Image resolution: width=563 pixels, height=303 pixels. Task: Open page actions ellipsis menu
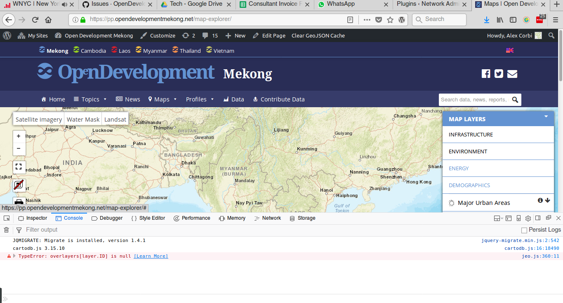coord(367,19)
